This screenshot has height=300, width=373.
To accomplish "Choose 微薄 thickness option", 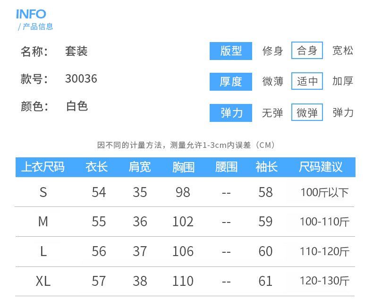I will (273, 81).
